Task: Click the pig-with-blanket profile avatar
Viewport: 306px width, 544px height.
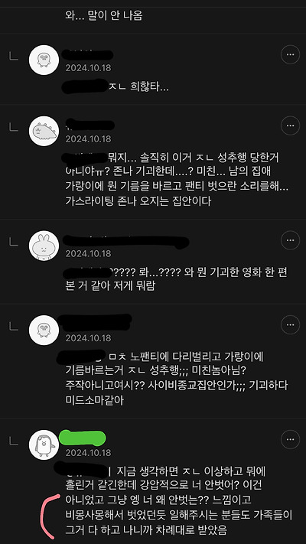Action: click(x=44, y=445)
